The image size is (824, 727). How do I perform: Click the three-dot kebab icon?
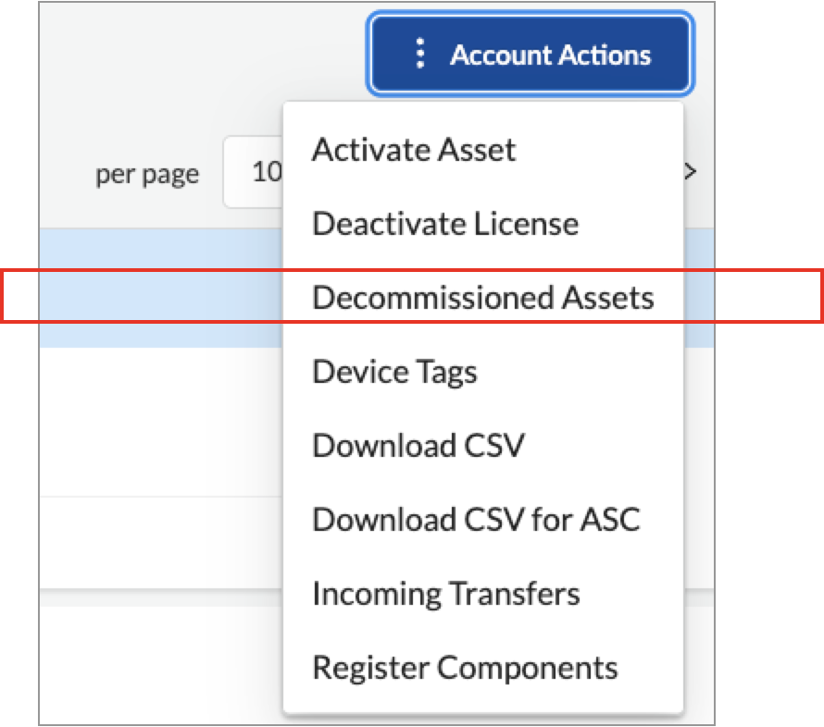click(420, 55)
